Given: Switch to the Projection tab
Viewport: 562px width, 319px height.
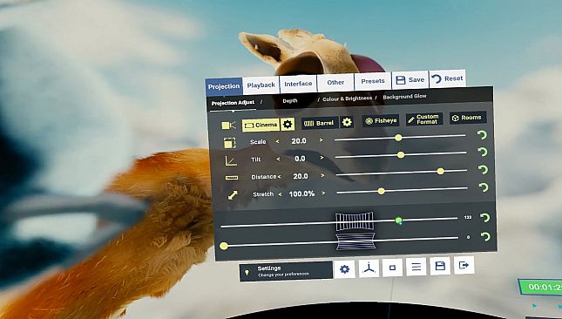Looking at the screenshot, I should [224, 87].
